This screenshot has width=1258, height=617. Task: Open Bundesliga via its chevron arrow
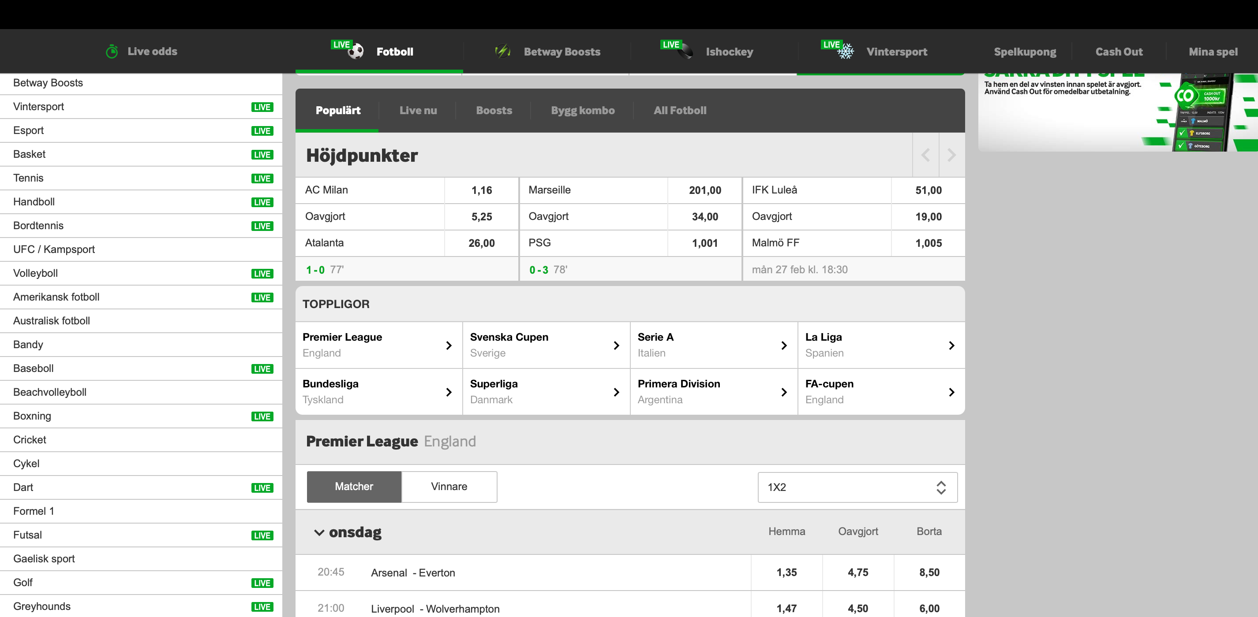tap(449, 392)
